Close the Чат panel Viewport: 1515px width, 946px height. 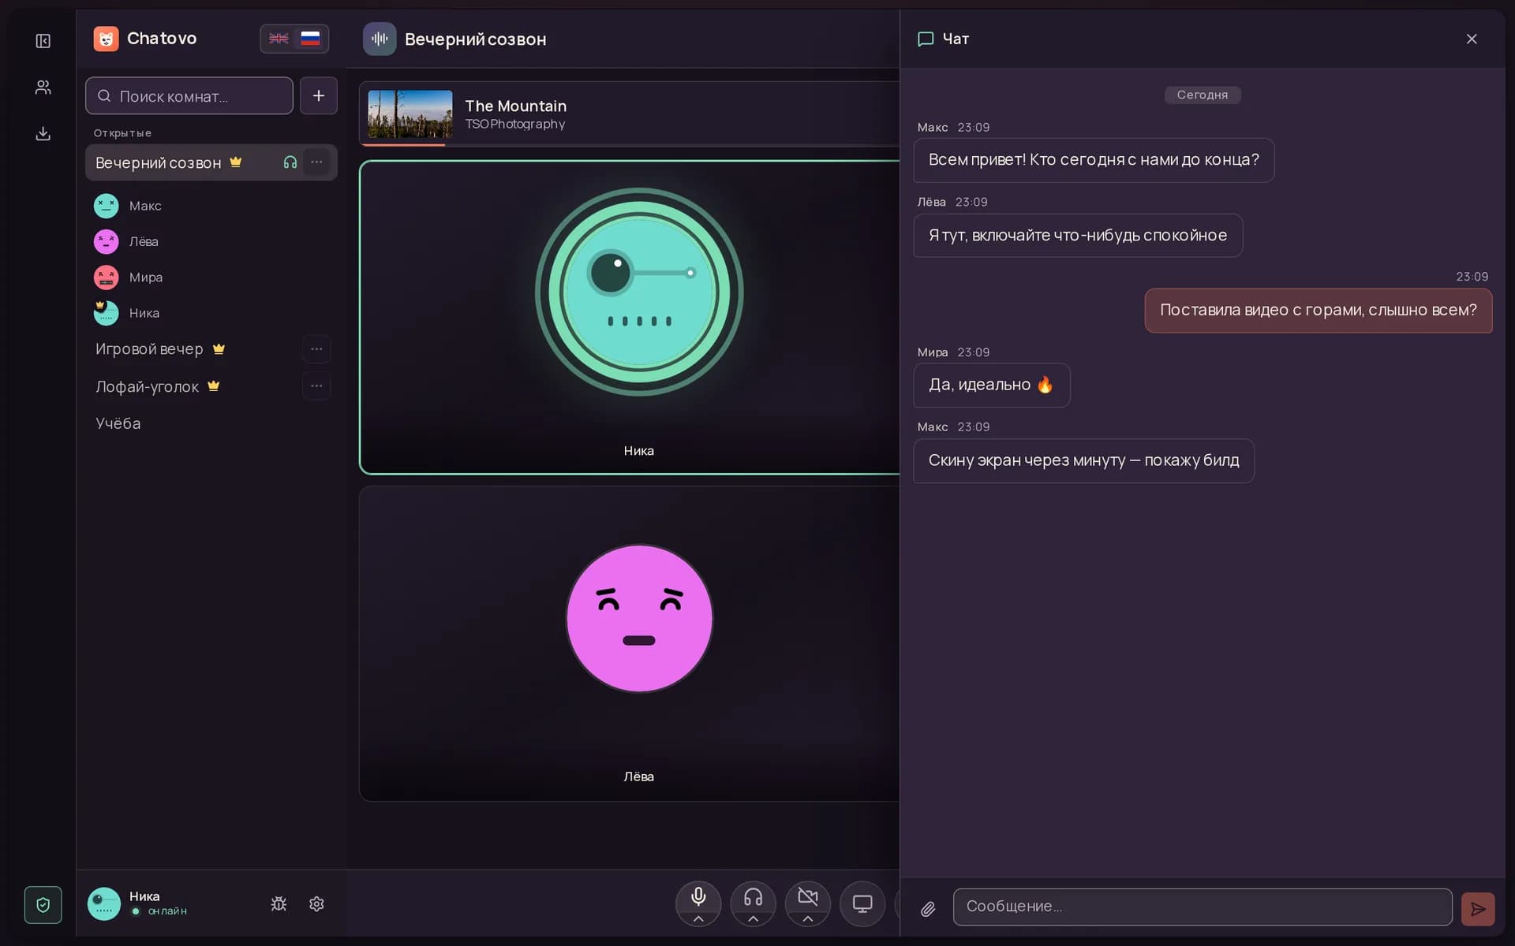click(1472, 39)
